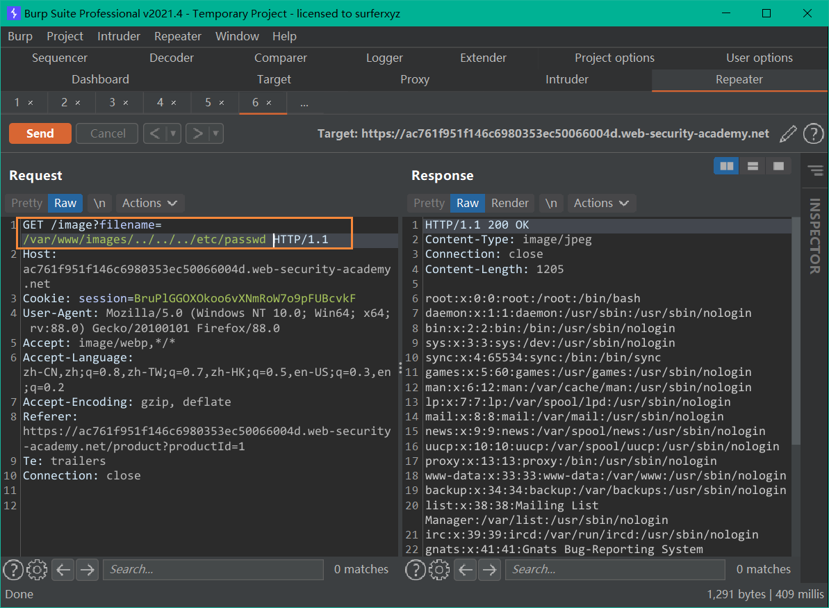The image size is (829, 608).
Task: Open help icon in Response search bar
Action: (x=416, y=569)
